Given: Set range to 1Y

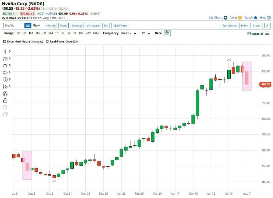Looking at the screenshot, I should [57, 33].
